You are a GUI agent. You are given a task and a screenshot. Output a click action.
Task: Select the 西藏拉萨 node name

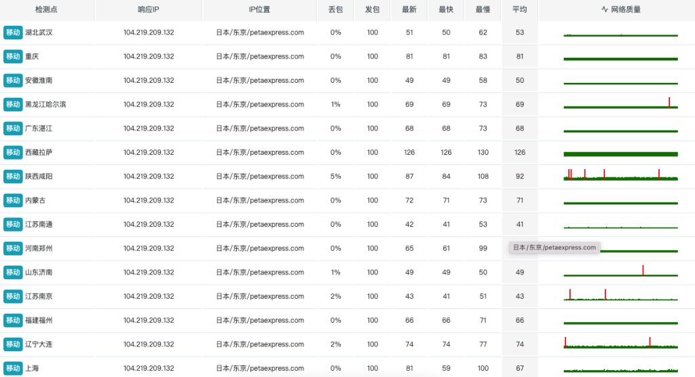(39, 152)
